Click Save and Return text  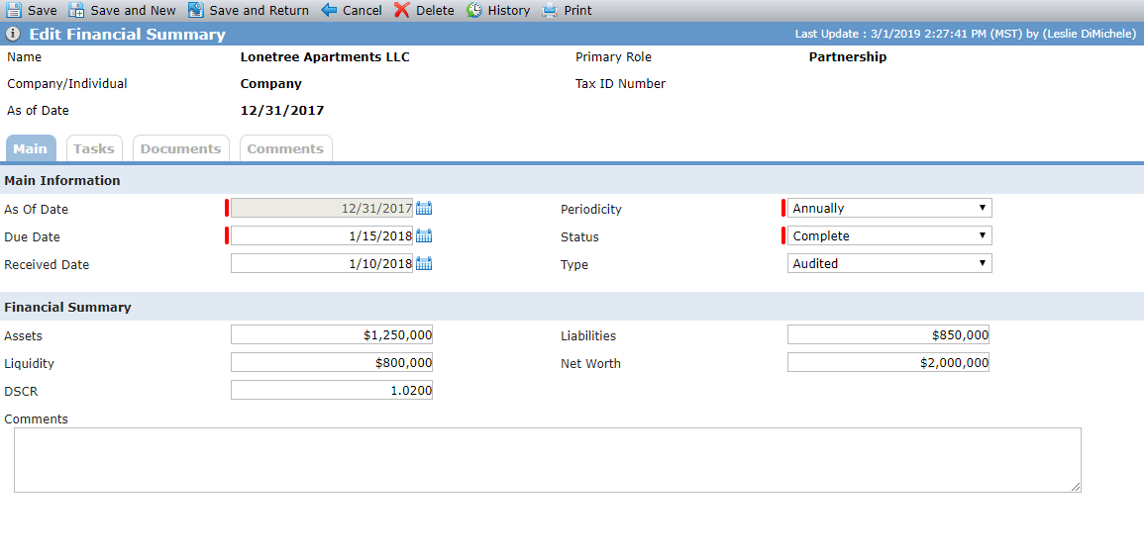[259, 10]
